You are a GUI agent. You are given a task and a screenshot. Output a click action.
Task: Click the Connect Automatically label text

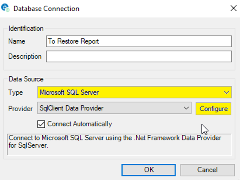tap(79, 124)
